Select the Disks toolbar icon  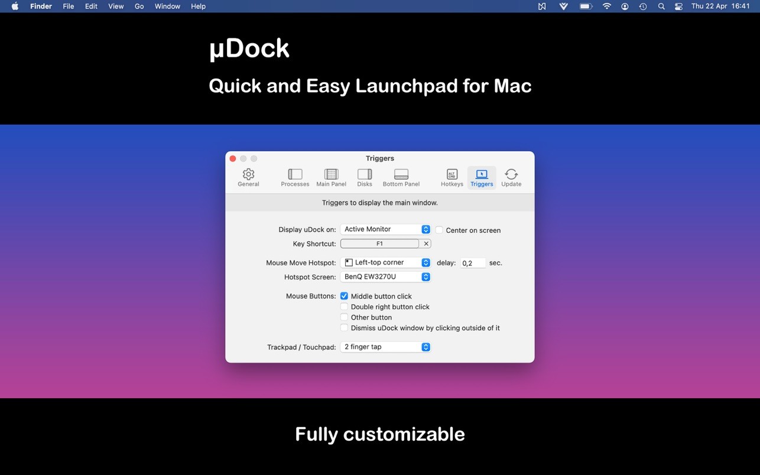pos(365,177)
